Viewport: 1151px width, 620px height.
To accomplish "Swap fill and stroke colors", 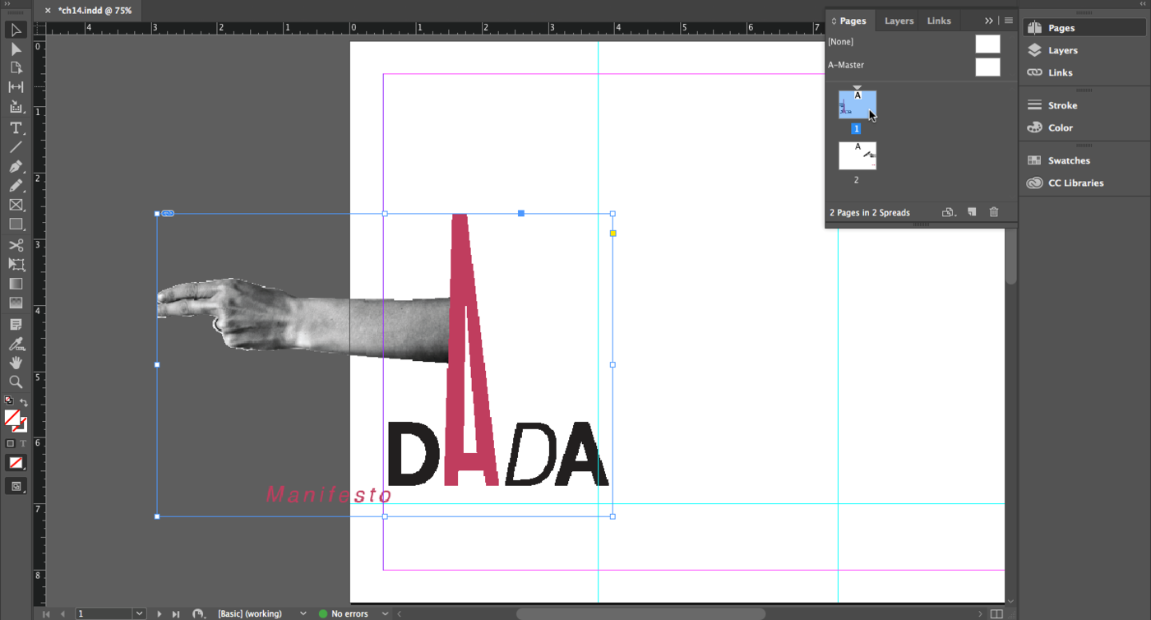I will click(x=24, y=402).
